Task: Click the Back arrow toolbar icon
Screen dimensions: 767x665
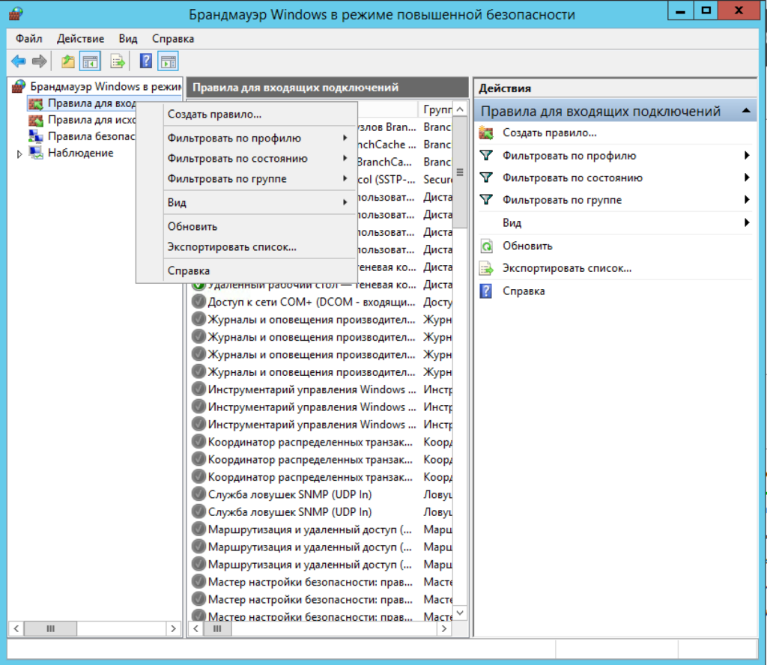Action: click(19, 61)
